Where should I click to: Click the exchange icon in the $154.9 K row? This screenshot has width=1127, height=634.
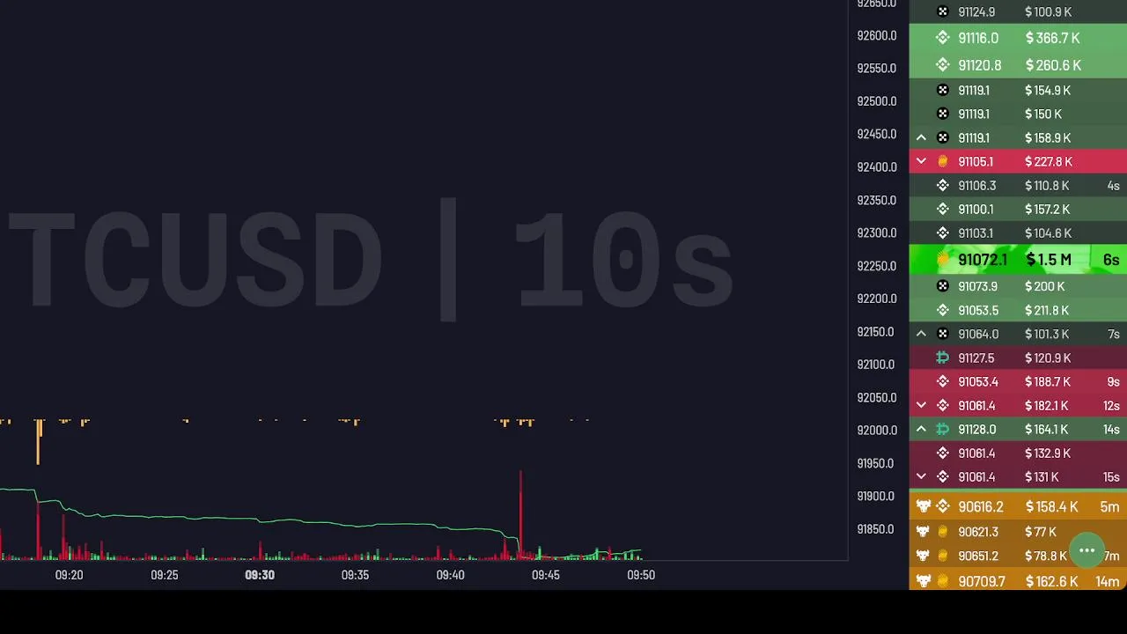(x=942, y=91)
